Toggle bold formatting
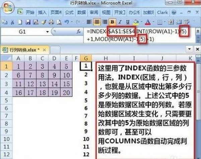201x159 pixels. coord(113,22)
